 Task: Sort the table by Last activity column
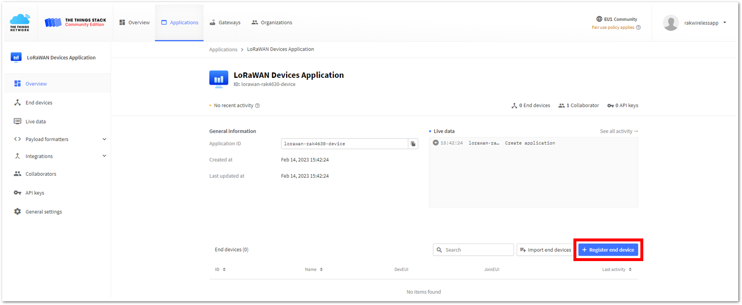pos(617,269)
